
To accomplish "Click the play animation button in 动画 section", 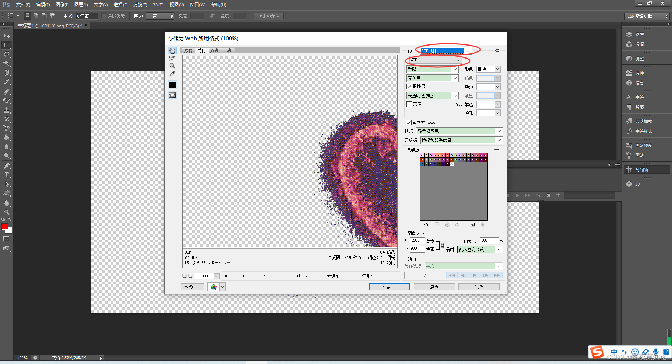I will pos(475,275).
